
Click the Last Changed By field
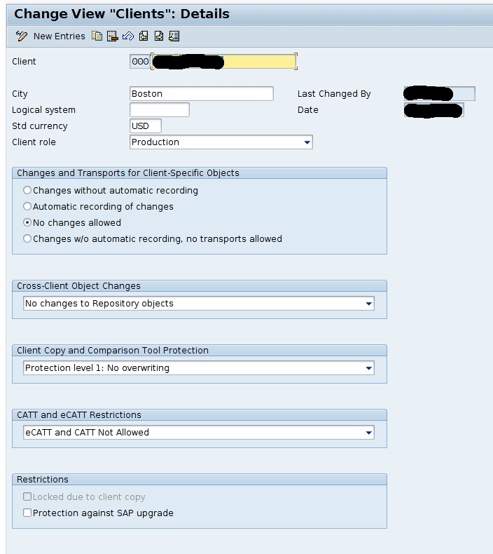pos(439,94)
